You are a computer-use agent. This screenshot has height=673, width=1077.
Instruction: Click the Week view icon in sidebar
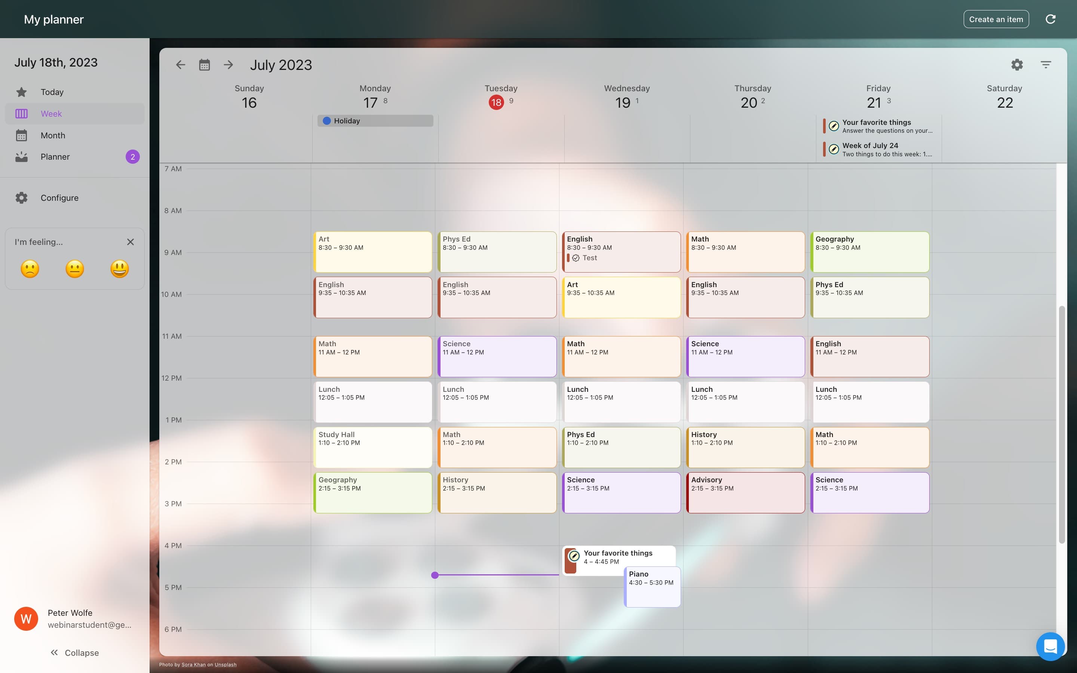(x=21, y=113)
